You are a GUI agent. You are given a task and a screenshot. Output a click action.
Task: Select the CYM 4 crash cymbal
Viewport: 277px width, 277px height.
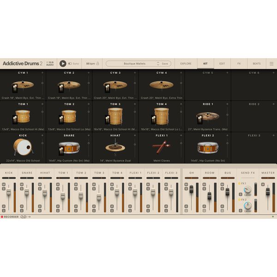[162, 85]
